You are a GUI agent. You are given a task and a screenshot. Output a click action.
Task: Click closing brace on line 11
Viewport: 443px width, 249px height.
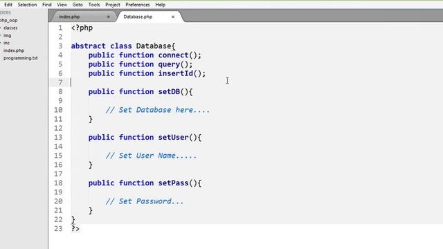click(91, 119)
